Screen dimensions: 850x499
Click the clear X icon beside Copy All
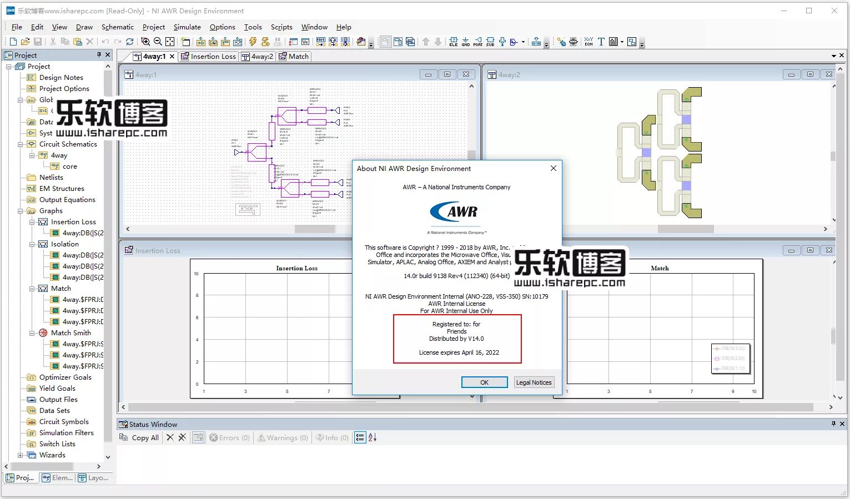coord(170,437)
